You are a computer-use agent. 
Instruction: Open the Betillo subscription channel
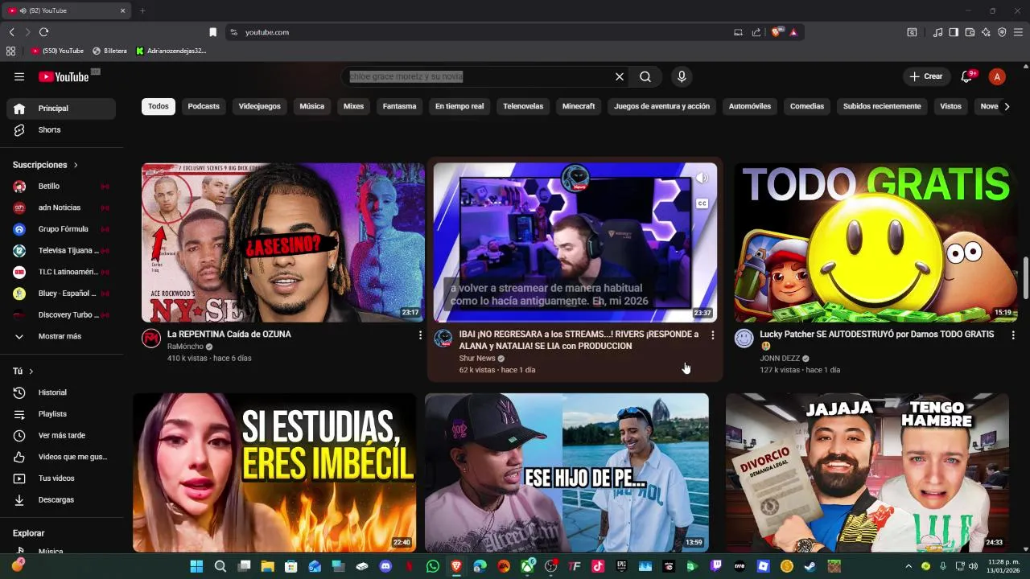point(61,186)
